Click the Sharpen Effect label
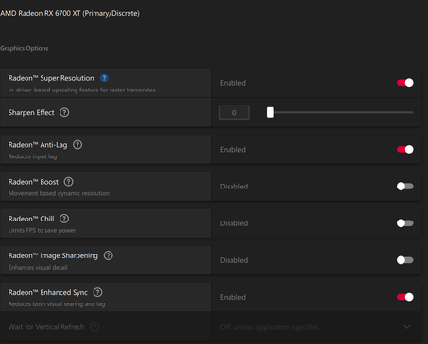Screen dimensions: 428x344 coord(31,112)
